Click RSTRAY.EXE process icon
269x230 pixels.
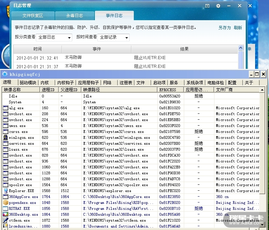pyautogui.click(x=6, y=208)
